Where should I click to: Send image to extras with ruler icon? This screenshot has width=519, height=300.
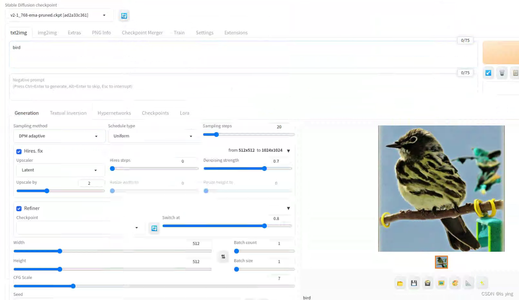coord(468,283)
